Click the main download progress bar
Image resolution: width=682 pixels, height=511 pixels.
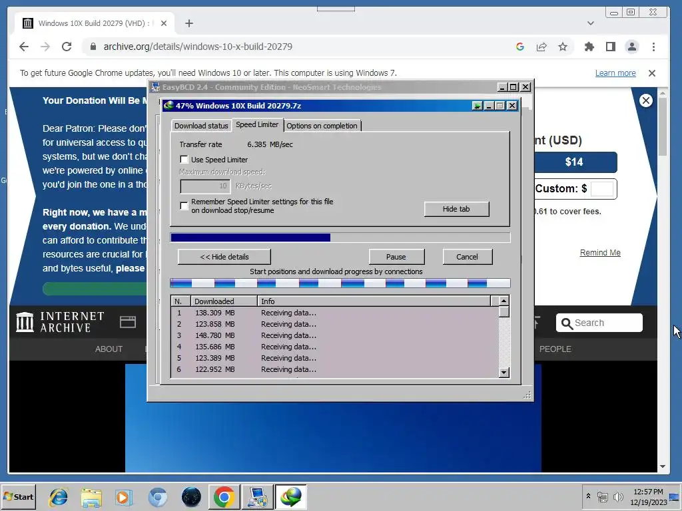pyautogui.click(x=340, y=238)
